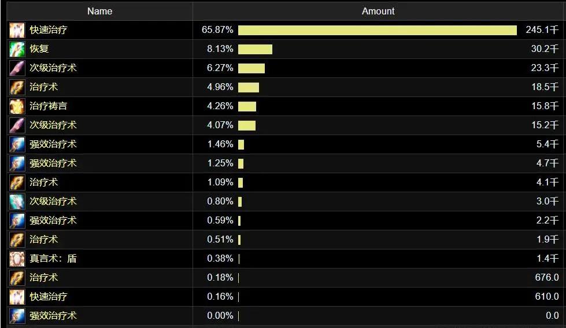The image size is (566, 328).
Task: Click the 强效治疗术 icon in the 0.00% row
Action: coord(17,316)
